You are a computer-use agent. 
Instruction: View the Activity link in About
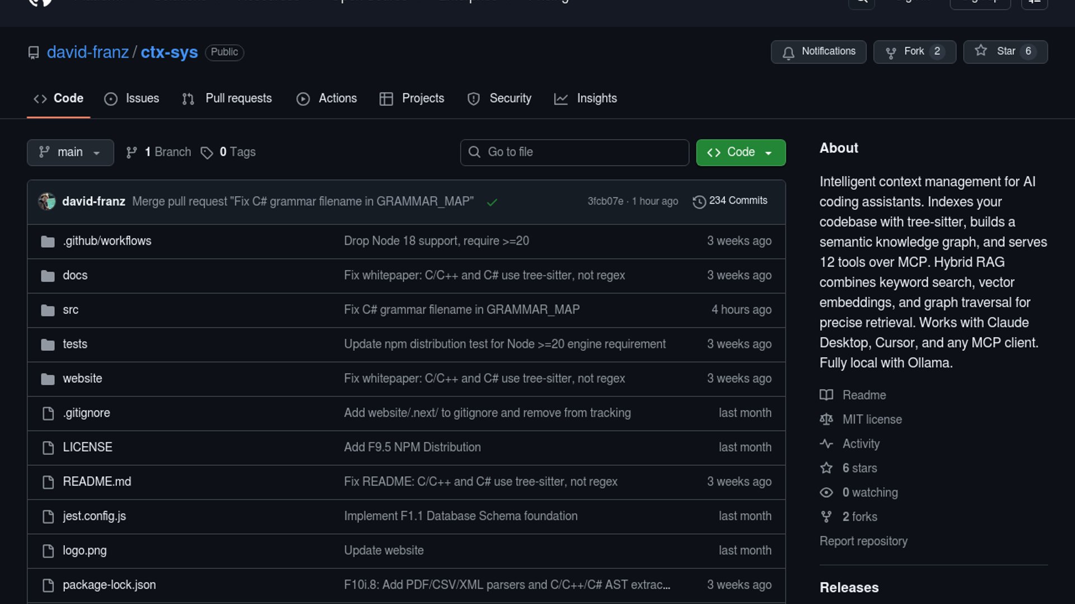[x=861, y=444]
